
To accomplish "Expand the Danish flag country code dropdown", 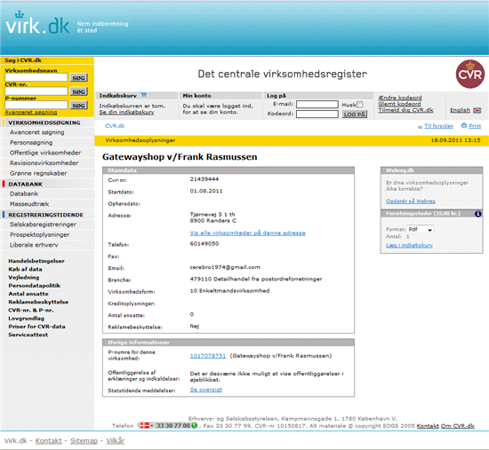I will coord(147,425).
